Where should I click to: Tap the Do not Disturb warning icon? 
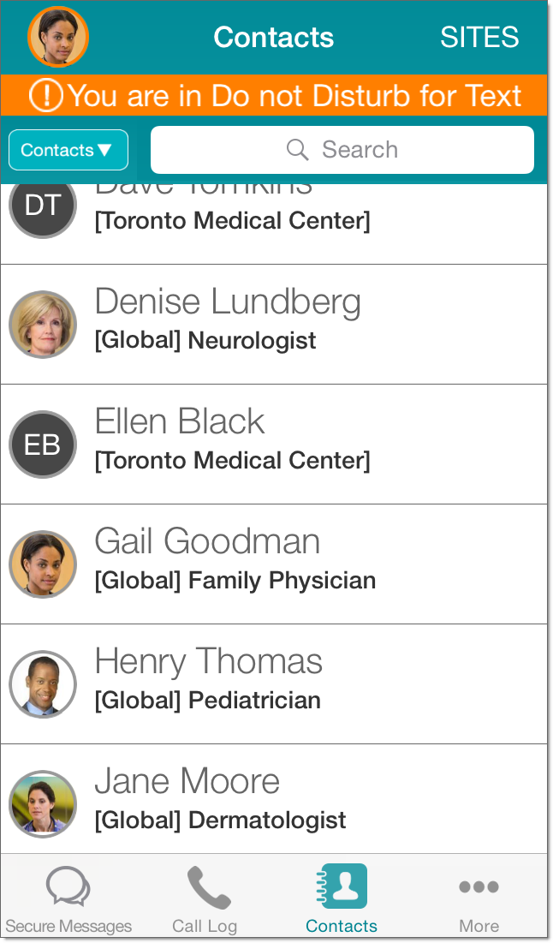45,95
